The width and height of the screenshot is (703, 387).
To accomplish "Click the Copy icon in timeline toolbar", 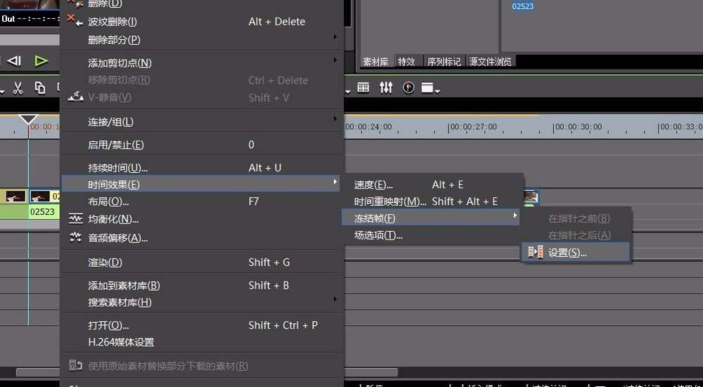I will (x=40, y=88).
